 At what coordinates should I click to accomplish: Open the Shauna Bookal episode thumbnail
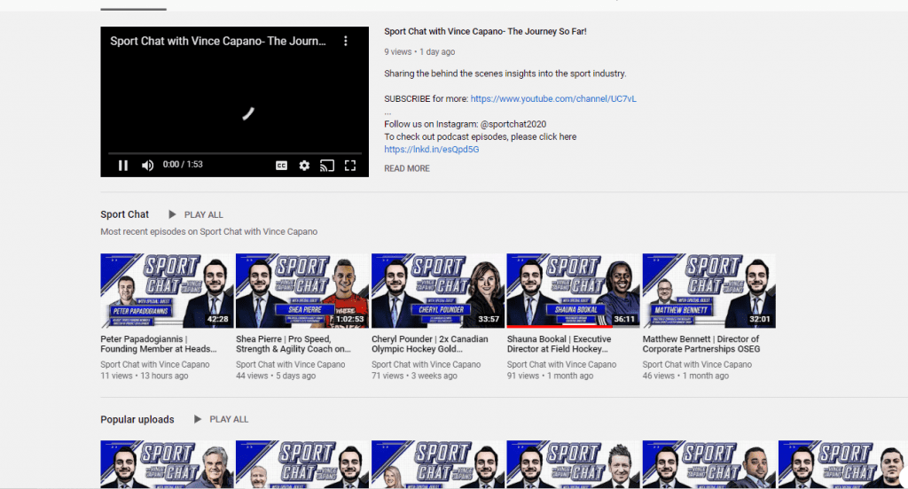[574, 291]
